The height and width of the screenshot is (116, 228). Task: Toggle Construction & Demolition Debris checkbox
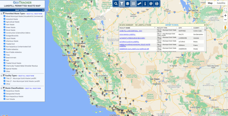click(4, 33)
